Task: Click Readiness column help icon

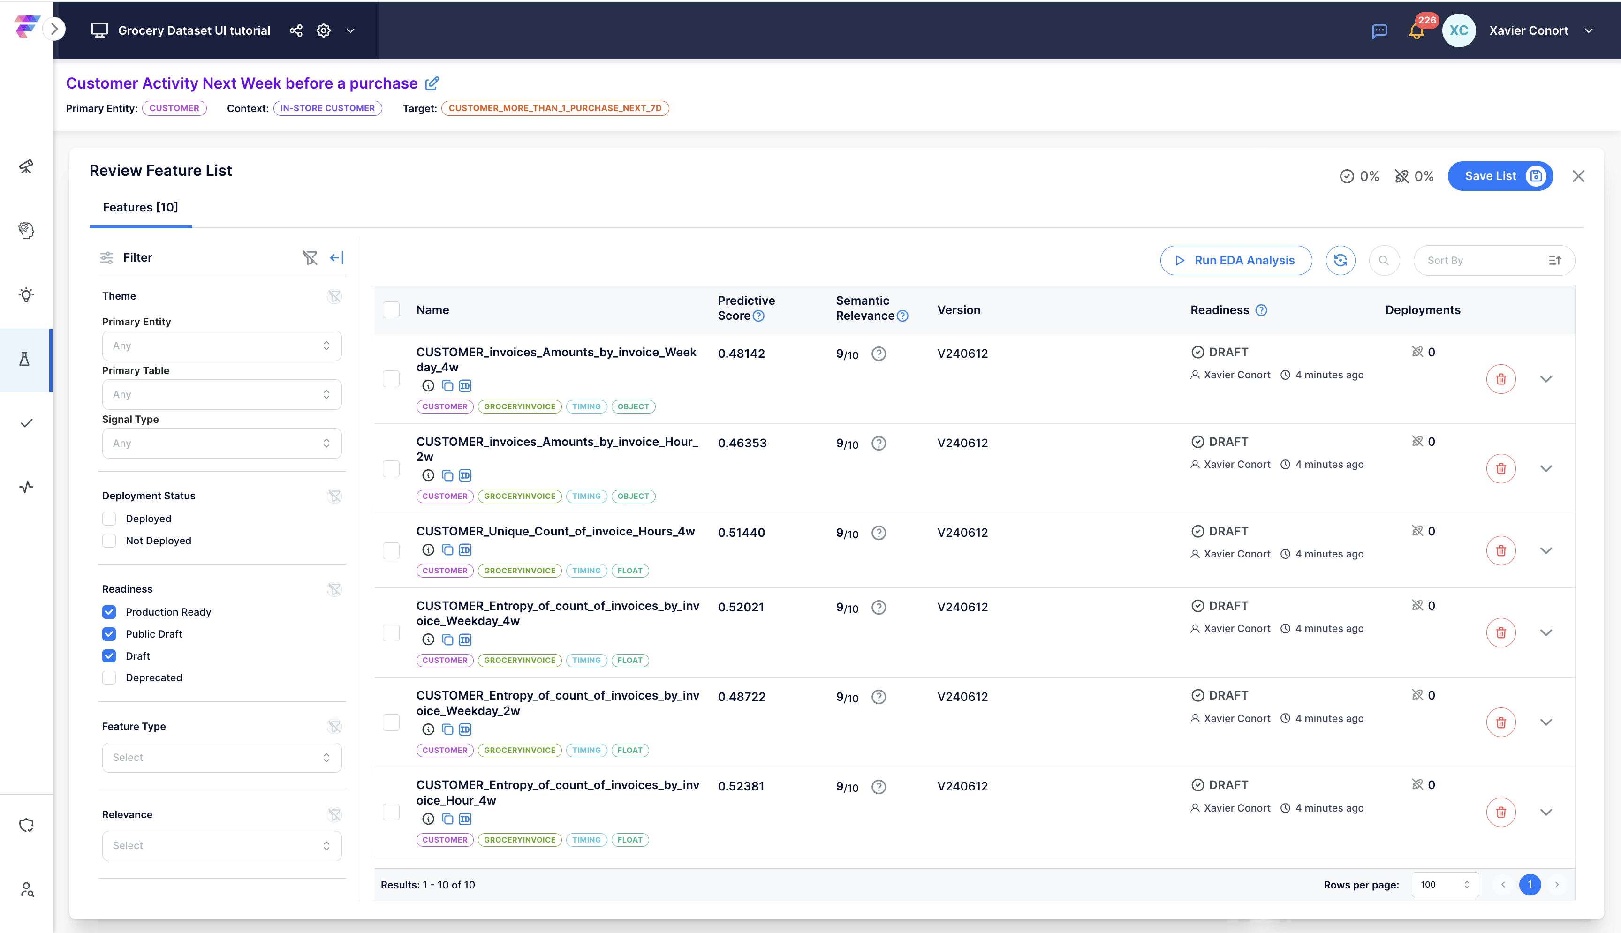Action: point(1261,310)
